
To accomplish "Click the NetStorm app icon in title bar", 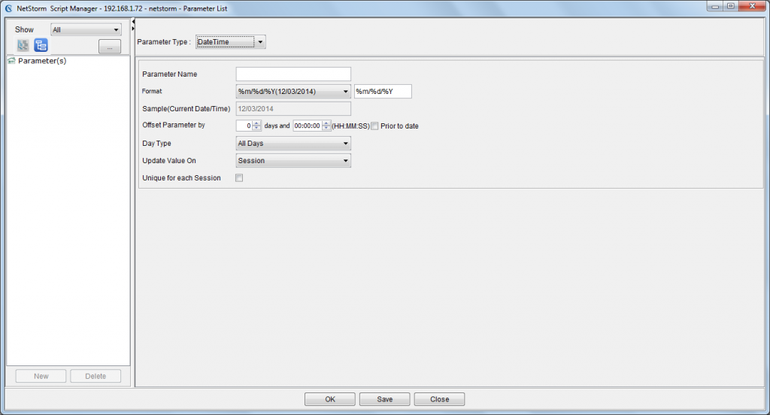I will (8, 8).
